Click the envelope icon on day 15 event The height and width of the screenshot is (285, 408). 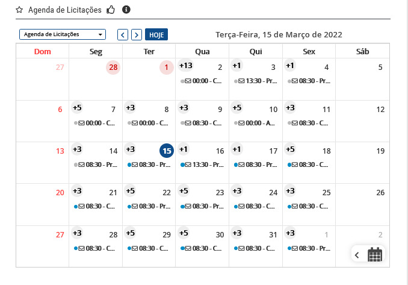[x=135, y=164]
